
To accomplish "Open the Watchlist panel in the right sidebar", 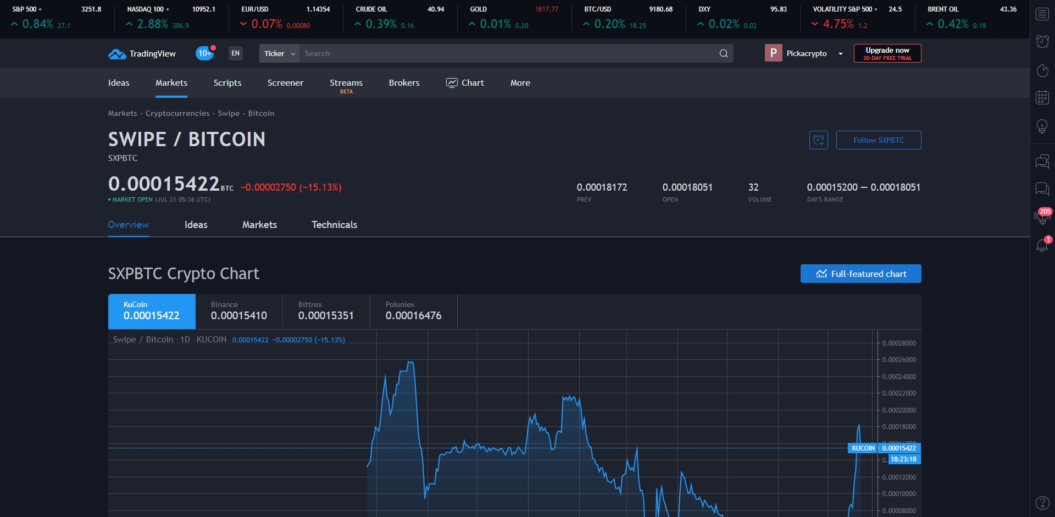I will [1042, 14].
